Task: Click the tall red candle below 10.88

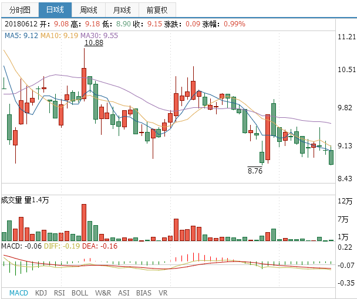Action: 84,83
